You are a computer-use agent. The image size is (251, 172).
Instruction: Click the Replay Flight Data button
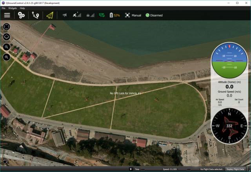235,169
